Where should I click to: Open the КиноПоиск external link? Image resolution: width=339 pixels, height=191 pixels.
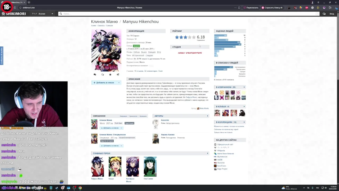tap(221, 166)
